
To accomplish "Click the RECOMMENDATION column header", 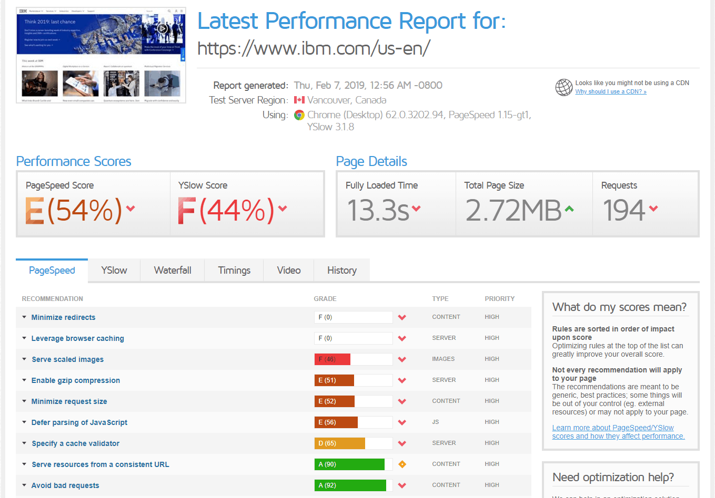I will tap(52, 299).
